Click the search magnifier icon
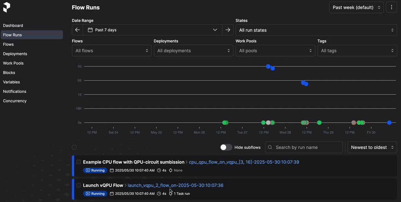The width and height of the screenshot is (401, 202). pos(270,147)
